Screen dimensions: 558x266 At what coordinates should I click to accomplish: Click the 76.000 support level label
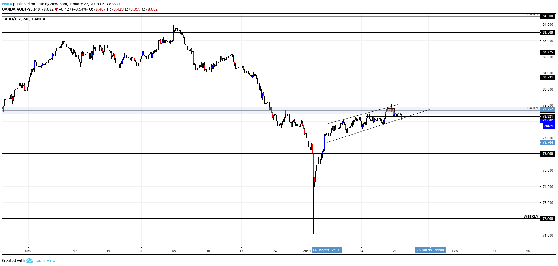click(548, 154)
